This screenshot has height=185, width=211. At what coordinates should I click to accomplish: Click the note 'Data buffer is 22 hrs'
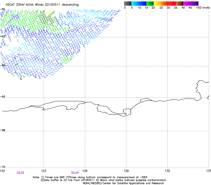58,180
